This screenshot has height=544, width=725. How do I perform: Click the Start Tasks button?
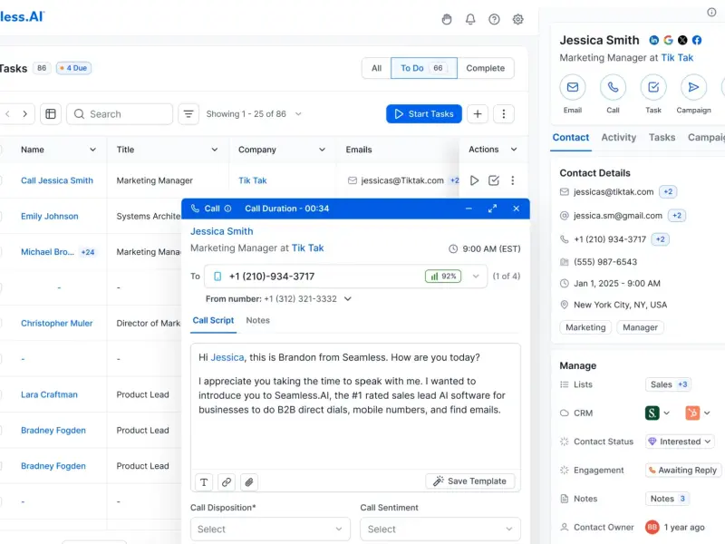(x=423, y=114)
